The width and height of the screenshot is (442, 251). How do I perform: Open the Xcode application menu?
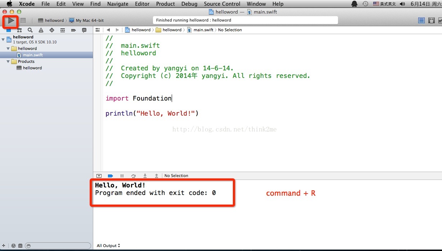[27, 4]
